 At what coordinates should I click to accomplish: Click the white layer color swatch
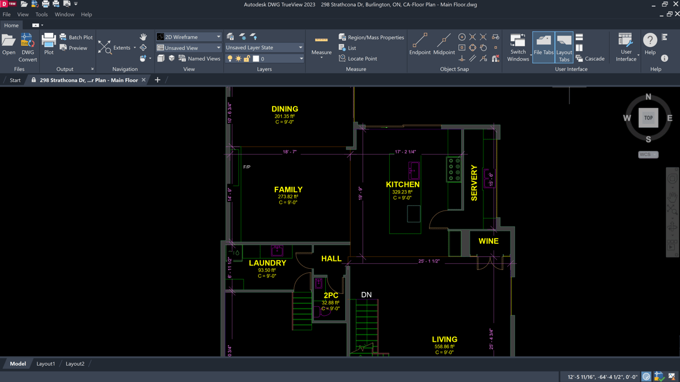pyautogui.click(x=256, y=59)
